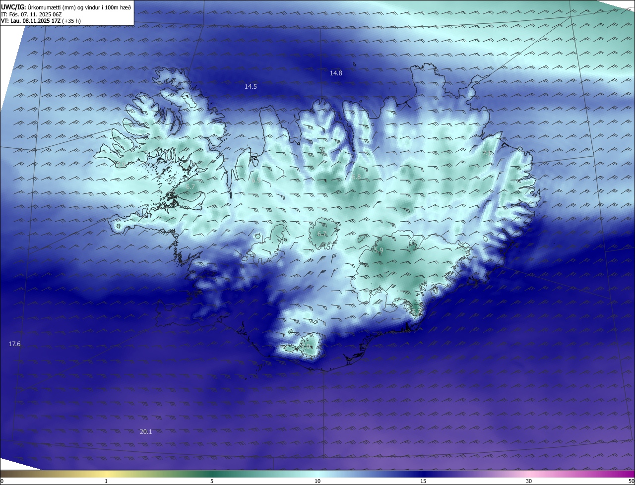Click the yellow segment of the color scale
This screenshot has width=635, height=485.
coord(107,474)
